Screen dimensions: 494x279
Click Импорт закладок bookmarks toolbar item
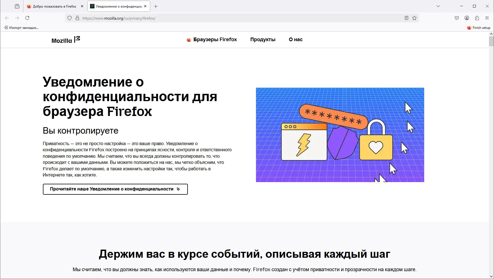point(21,28)
